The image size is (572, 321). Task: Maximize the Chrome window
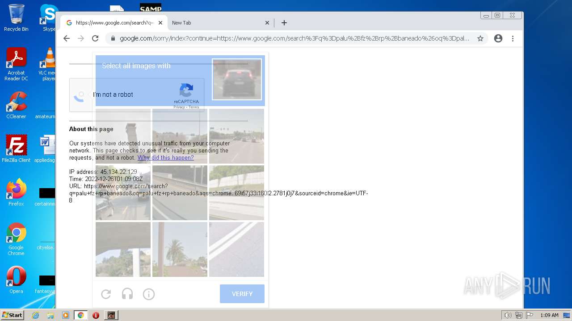pyautogui.click(x=497, y=15)
